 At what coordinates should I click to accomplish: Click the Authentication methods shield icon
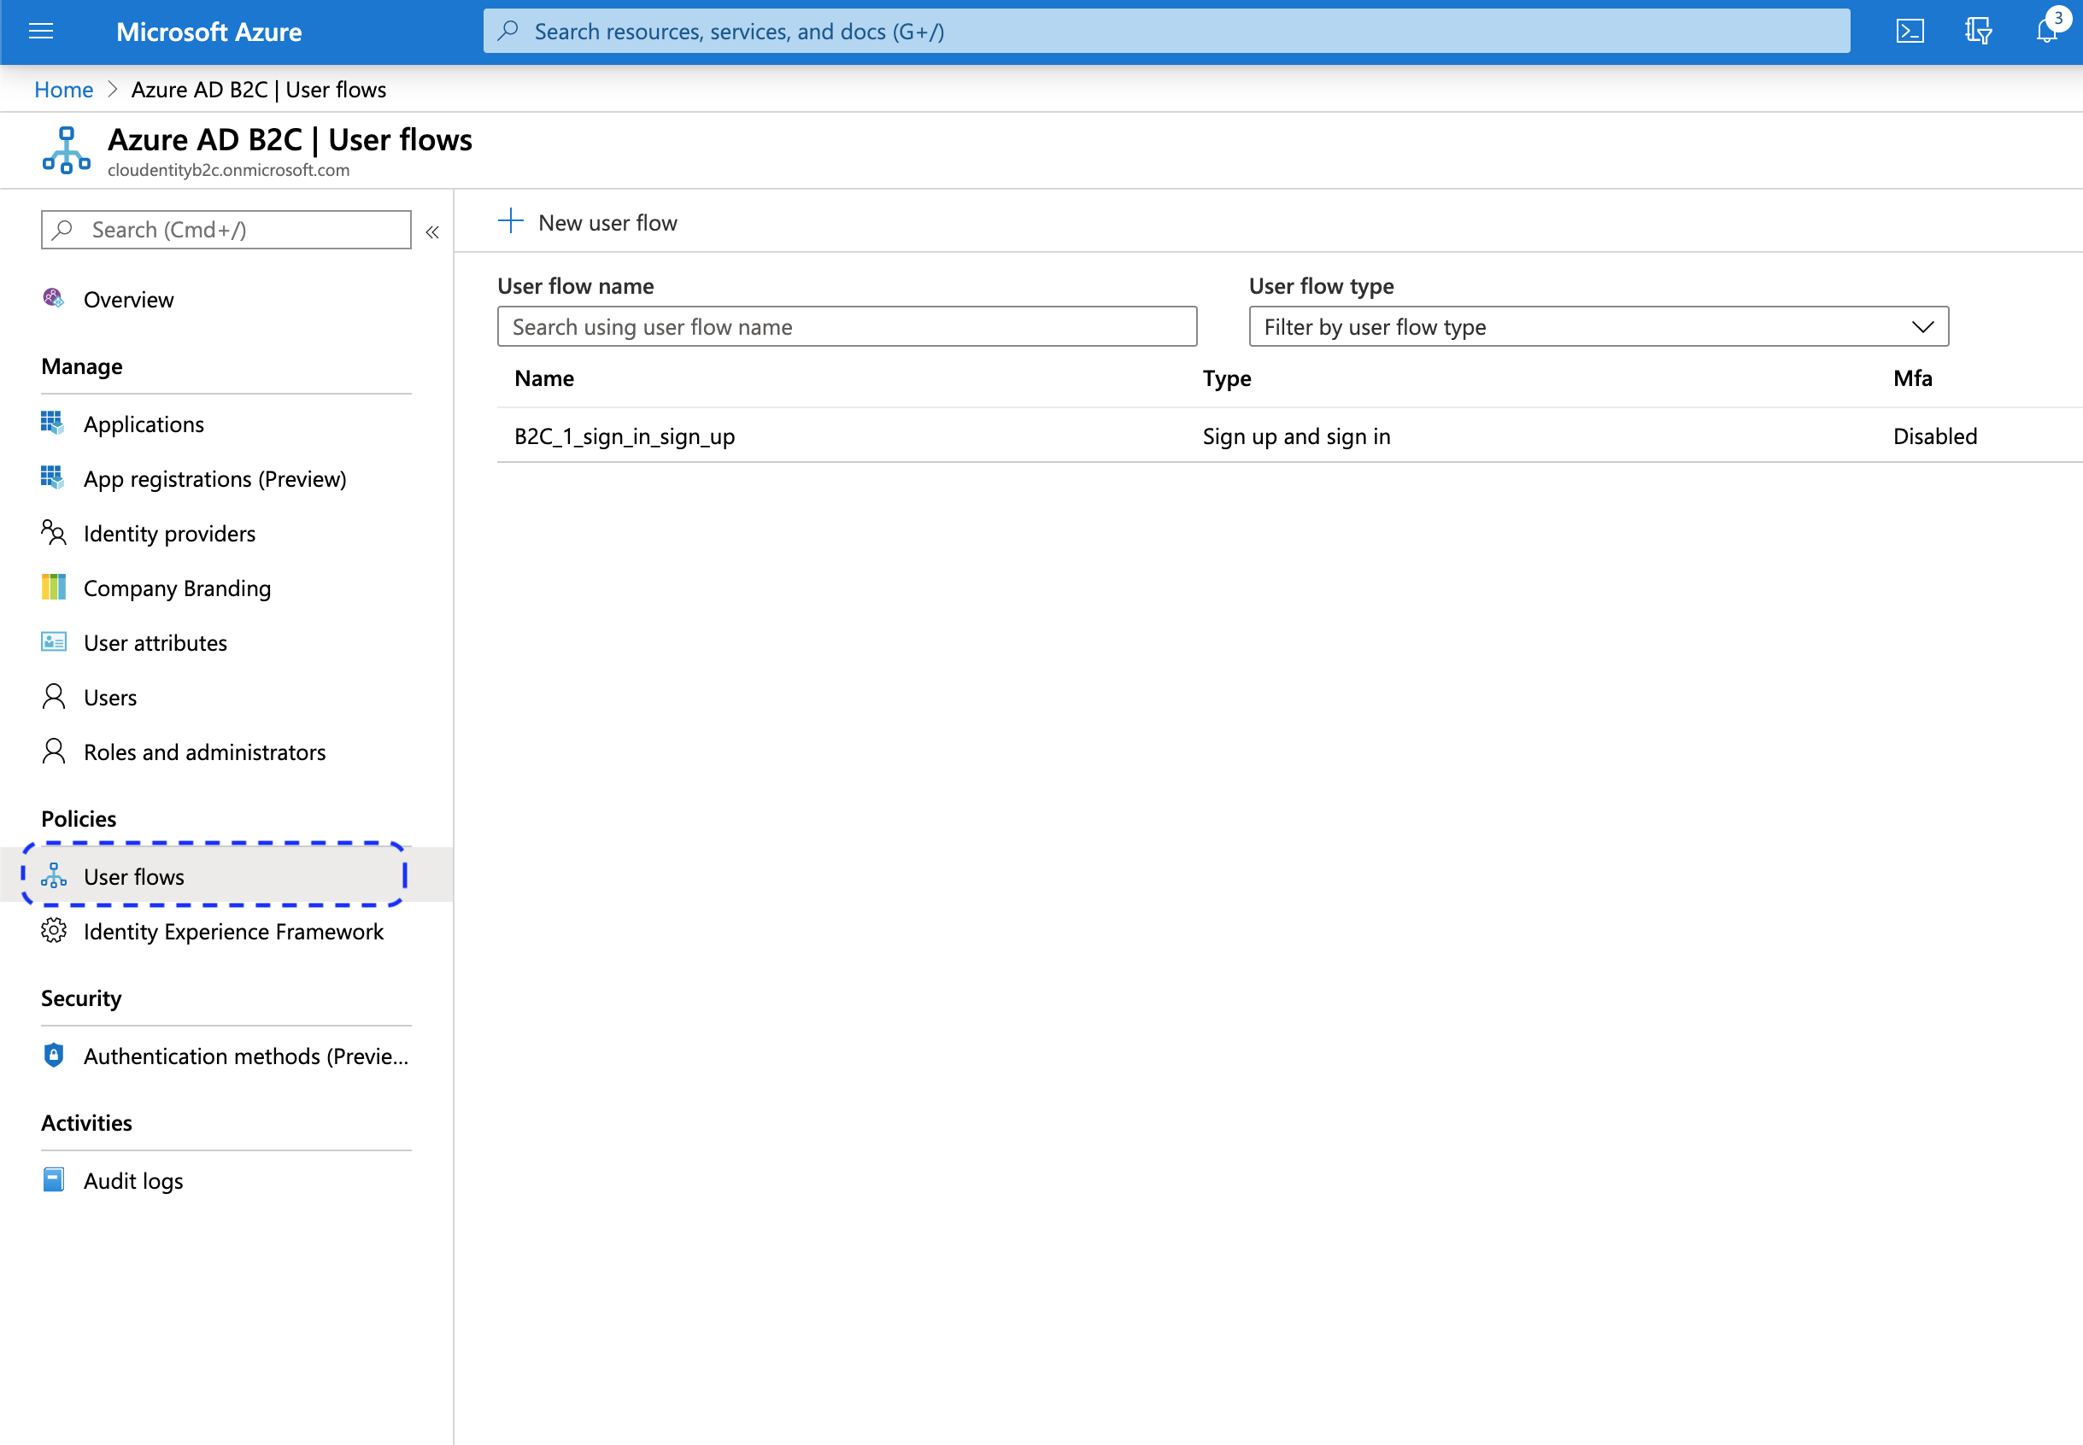click(x=54, y=1055)
